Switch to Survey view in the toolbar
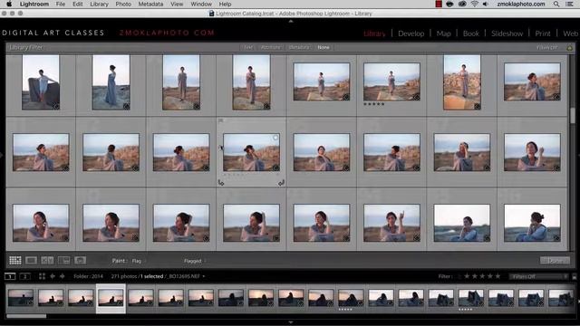Screen dimensions: 580x326 (x=63, y=260)
